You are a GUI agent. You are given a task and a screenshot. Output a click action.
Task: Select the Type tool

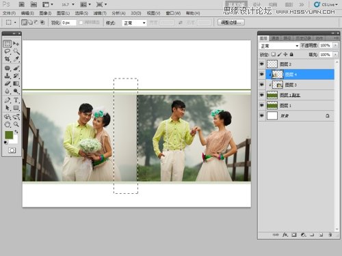[16, 100]
